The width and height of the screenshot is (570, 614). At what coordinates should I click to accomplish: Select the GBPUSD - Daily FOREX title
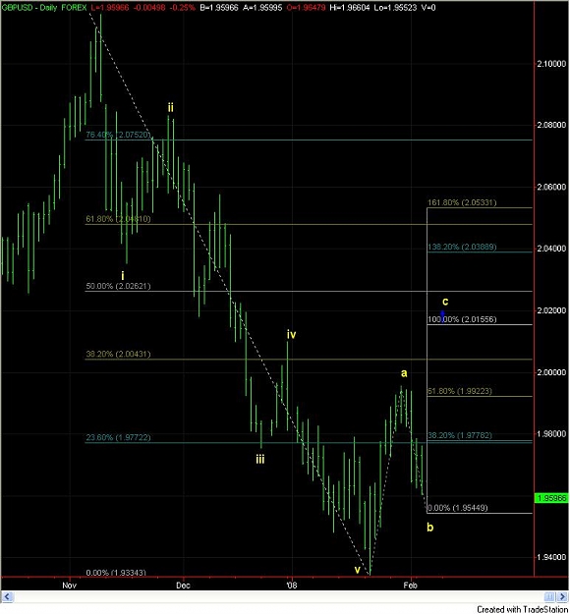tap(44, 8)
